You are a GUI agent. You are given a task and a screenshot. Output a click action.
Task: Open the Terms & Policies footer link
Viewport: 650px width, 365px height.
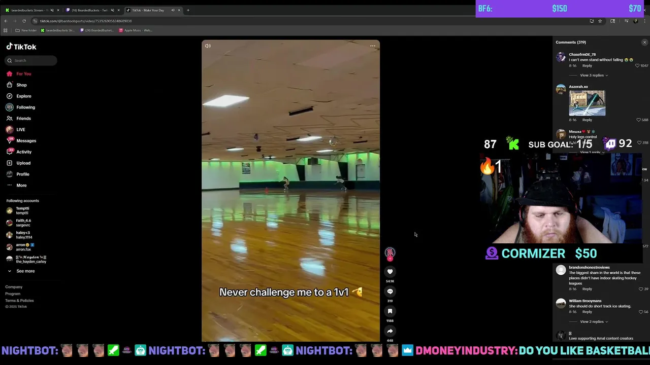(x=19, y=300)
